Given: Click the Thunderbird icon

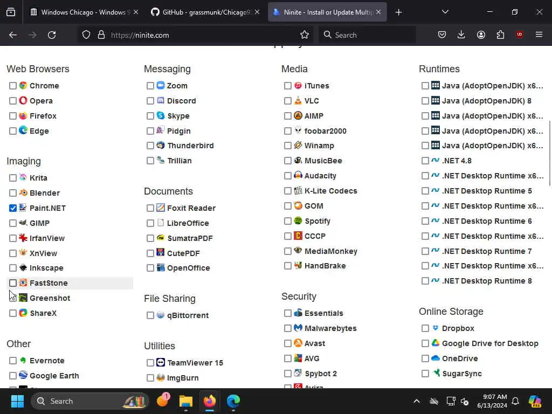Looking at the screenshot, I should click(x=161, y=146).
